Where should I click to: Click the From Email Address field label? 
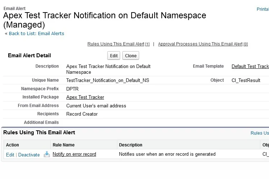38,106
